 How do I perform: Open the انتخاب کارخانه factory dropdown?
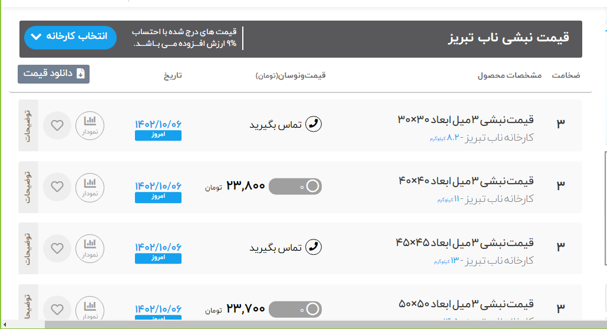click(x=70, y=36)
